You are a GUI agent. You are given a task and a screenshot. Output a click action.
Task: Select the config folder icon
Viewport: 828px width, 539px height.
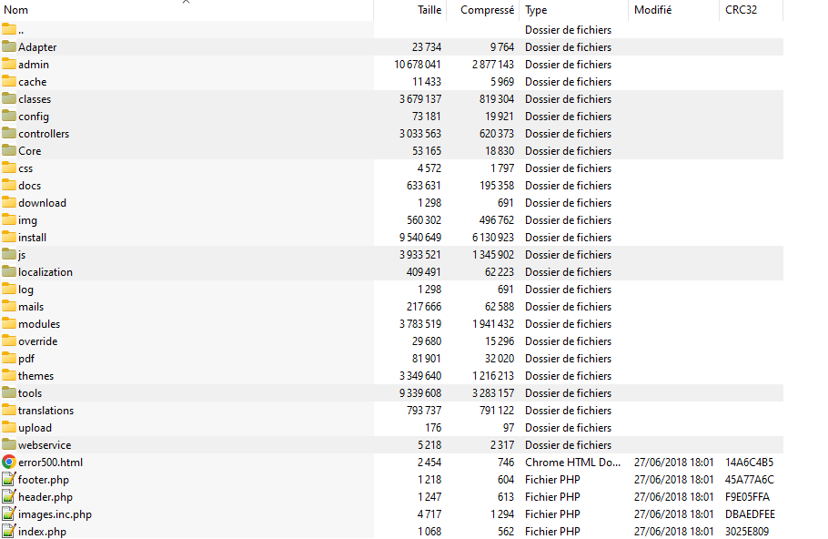click(9, 116)
